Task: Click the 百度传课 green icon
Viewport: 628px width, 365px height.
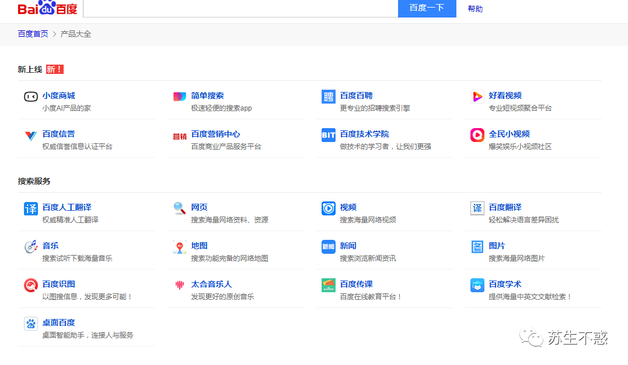Action: 329,285
